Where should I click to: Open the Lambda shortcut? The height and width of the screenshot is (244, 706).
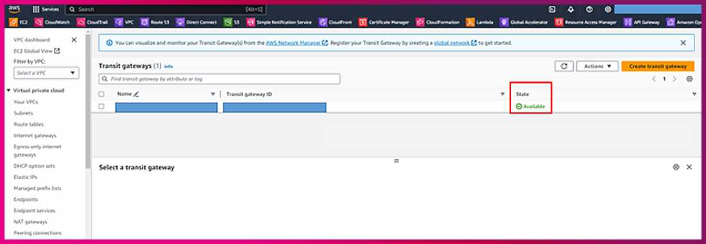click(x=480, y=22)
